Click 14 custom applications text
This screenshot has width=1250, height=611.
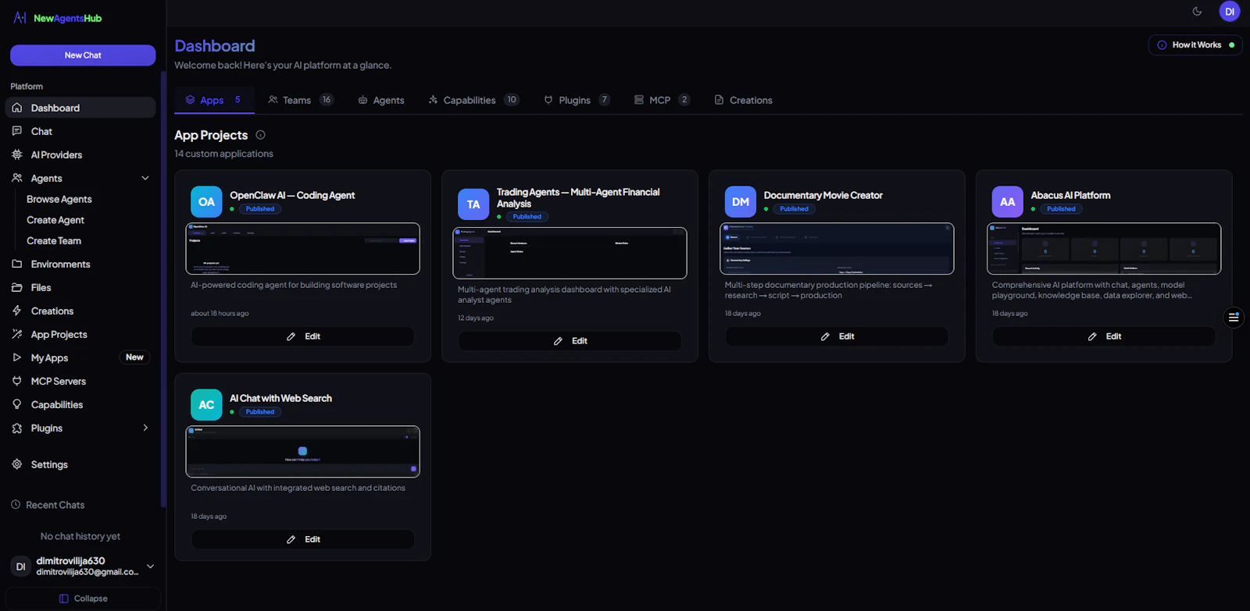tap(224, 154)
